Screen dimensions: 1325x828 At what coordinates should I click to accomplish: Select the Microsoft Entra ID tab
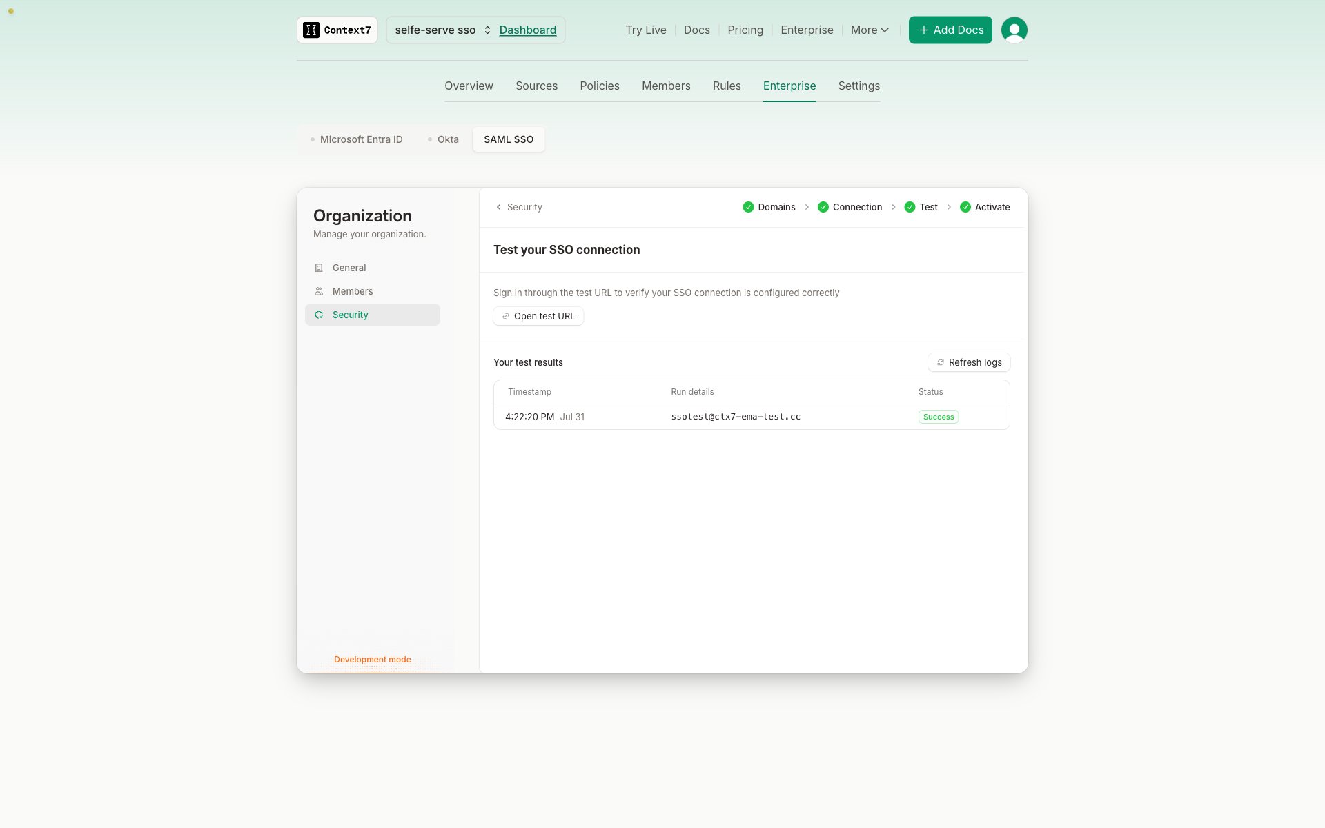[x=355, y=139]
